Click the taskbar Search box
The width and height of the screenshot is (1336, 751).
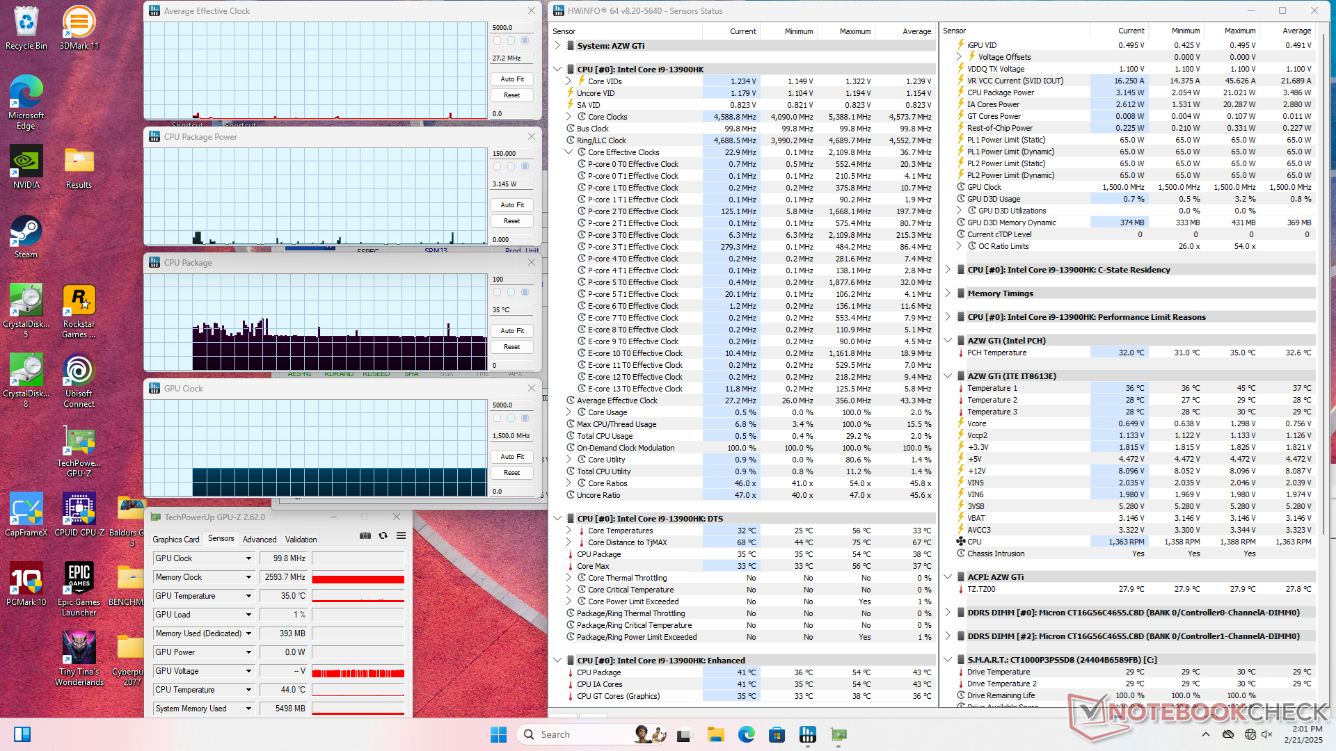590,734
